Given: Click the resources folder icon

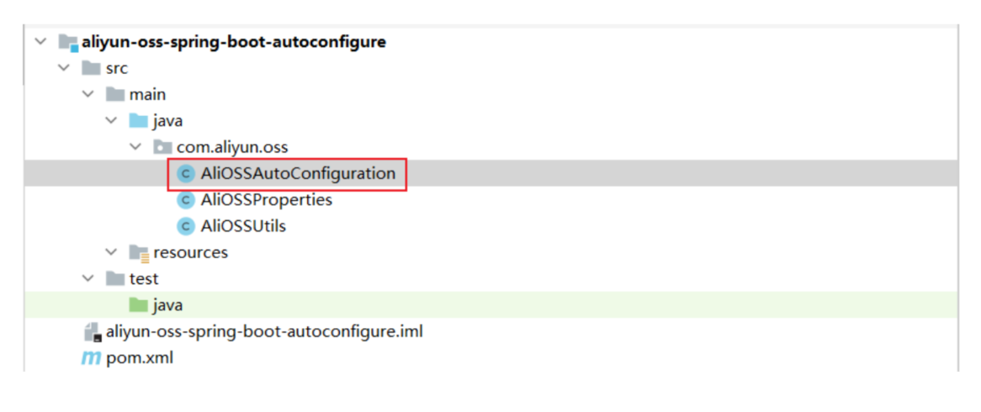Looking at the screenshot, I should (x=139, y=252).
